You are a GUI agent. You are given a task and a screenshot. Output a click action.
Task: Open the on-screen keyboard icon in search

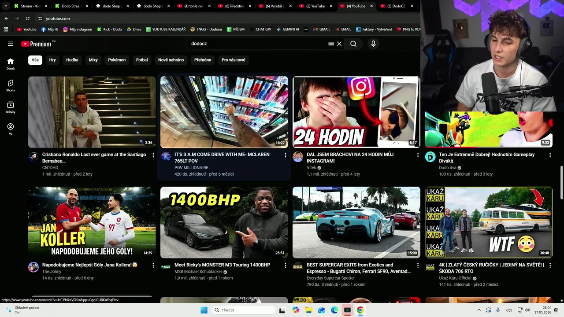(331, 44)
